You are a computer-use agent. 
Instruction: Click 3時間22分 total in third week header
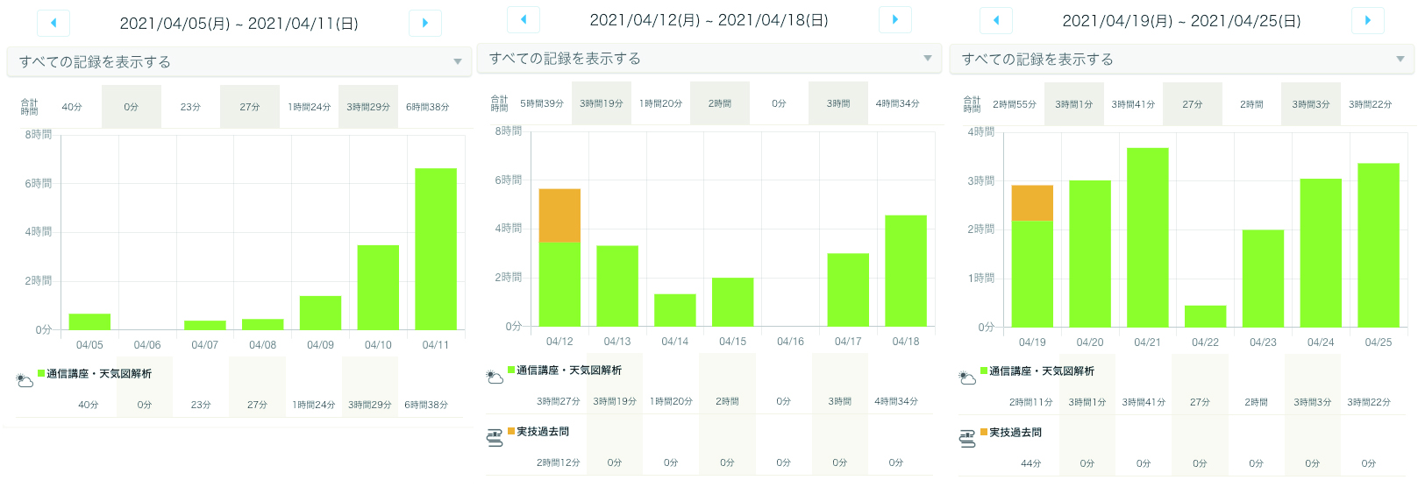1371,104
